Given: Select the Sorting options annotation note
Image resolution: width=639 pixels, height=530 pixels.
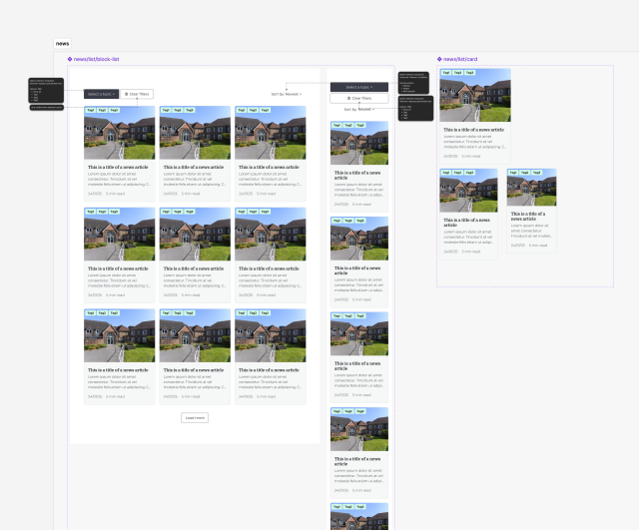Looking at the screenshot, I should pos(413,83).
